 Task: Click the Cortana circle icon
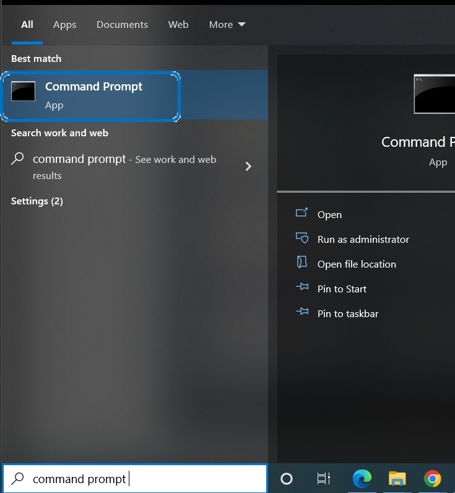pos(287,478)
